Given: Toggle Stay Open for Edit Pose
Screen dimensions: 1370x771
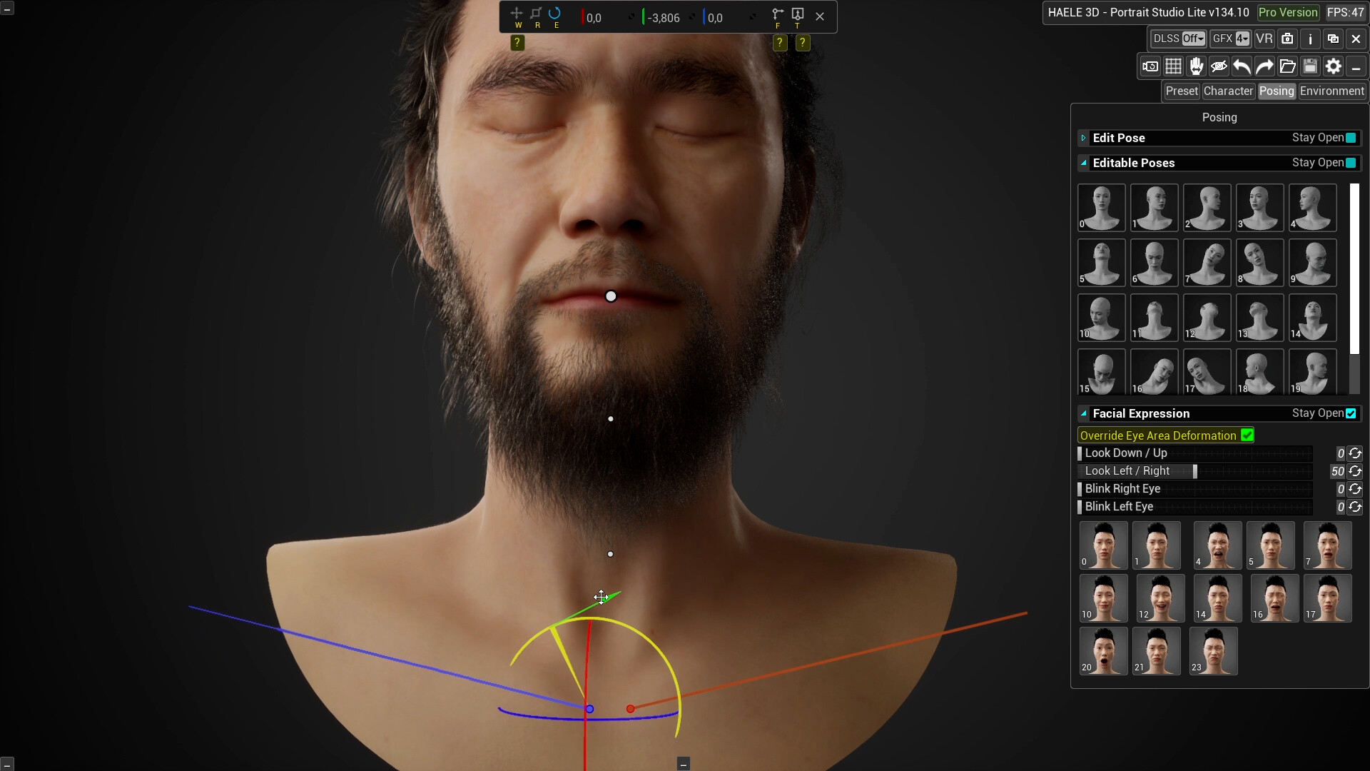Looking at the screenshot, I should (x=1351, y=138).
